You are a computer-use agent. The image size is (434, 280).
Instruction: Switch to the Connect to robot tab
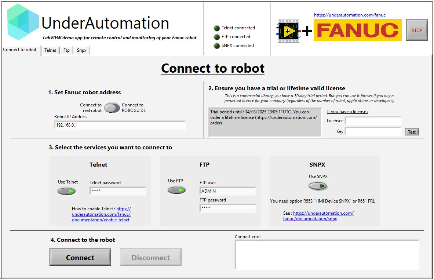click(x=20, y=50)
